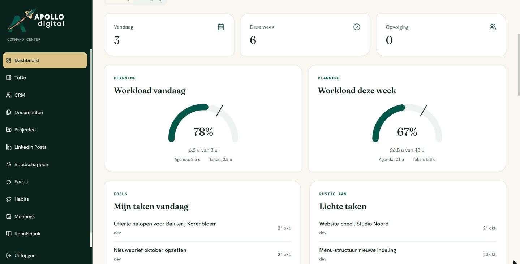This screenshot has height=264, width=520.
Task: Click the Meetings calendar icon in sidebar
Action: (x=9, y=216)
